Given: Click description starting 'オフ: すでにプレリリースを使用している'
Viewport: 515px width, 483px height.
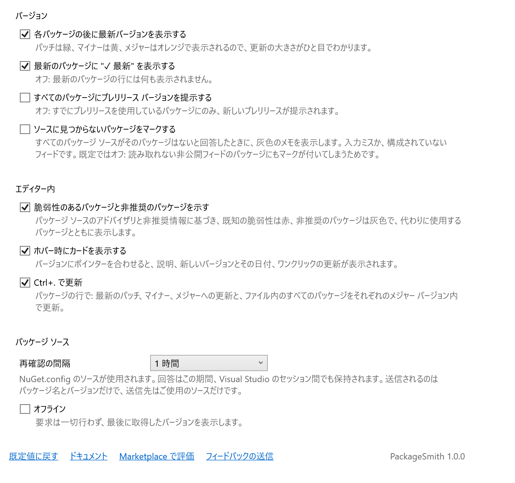Looking at the screenshot, I should (x=188, y=111).
